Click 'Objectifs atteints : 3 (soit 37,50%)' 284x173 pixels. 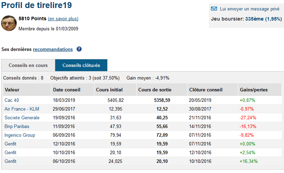pos(85,78)
